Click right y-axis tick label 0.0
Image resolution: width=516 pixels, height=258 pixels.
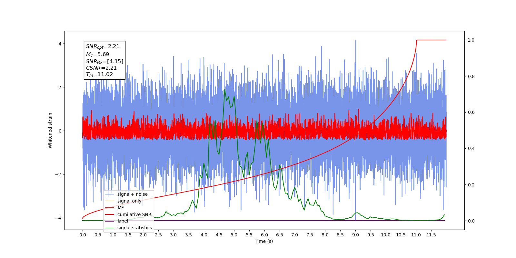471,221
